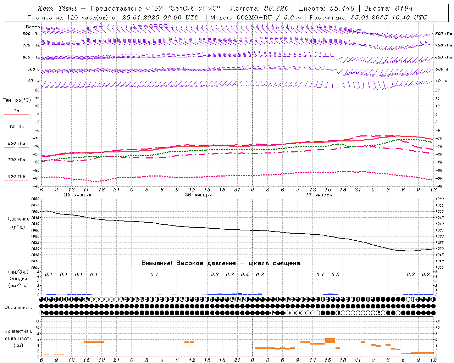Click the latitude value "Широта: 55.446"
This screenshot has height=363, width=454.
click(326, 9)
